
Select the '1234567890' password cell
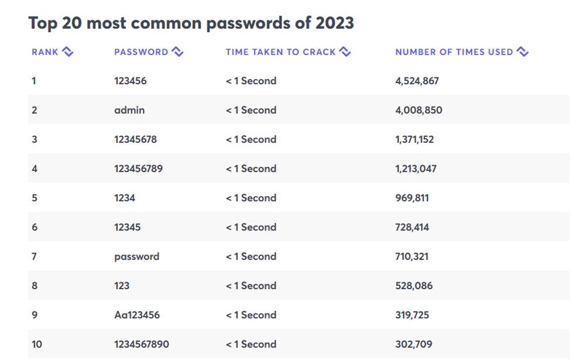(142, 344)
